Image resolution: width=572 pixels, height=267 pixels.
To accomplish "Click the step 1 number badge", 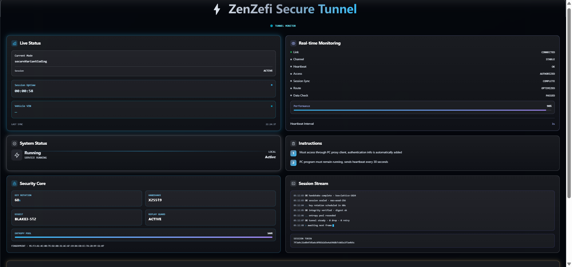I will (293, 153).
